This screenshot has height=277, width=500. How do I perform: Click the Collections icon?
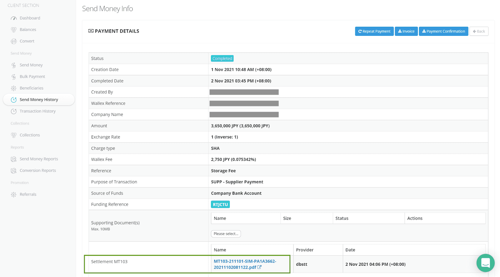[14, 135]
